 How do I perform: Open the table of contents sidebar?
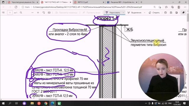(x=3, y=13)
